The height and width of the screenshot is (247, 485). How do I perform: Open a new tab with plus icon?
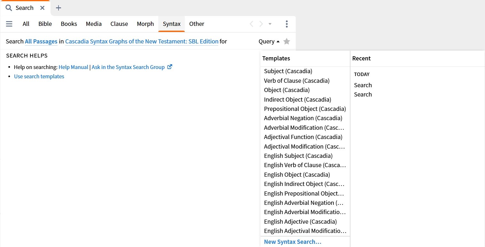pos(59,8)
